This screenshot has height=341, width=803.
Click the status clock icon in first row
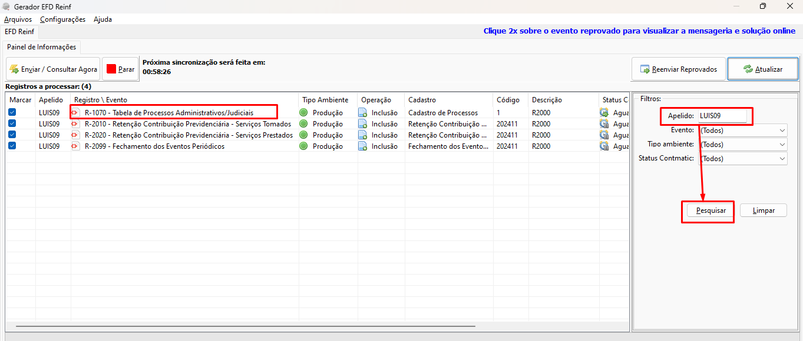point(604,112)
